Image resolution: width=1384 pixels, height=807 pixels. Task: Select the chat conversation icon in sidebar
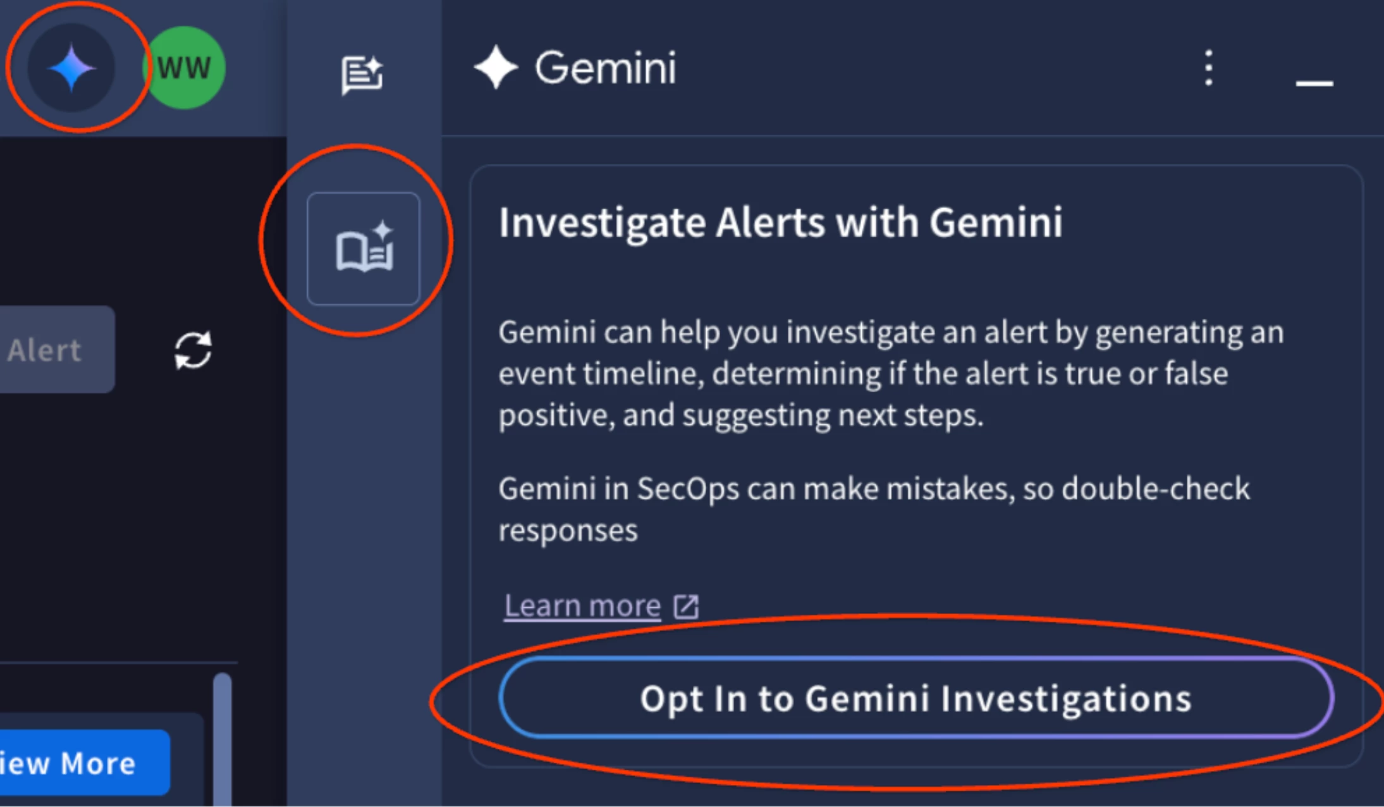click(364, 74)
